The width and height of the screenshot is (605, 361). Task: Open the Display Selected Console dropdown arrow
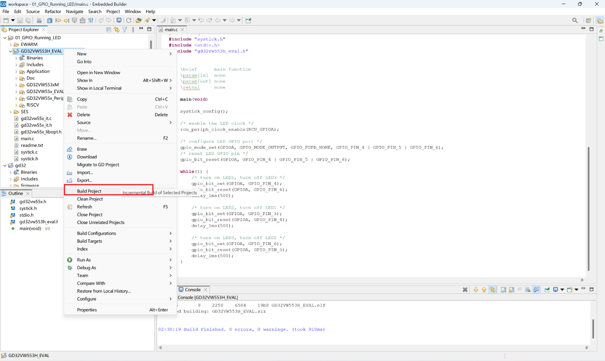pos(562,290)
